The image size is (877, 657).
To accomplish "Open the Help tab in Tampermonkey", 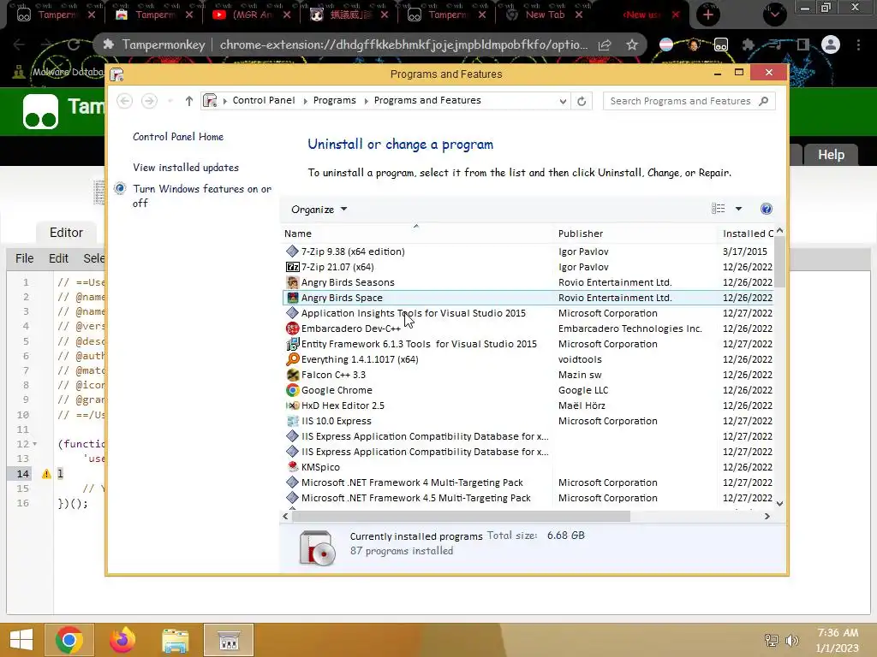I will 831,155.
